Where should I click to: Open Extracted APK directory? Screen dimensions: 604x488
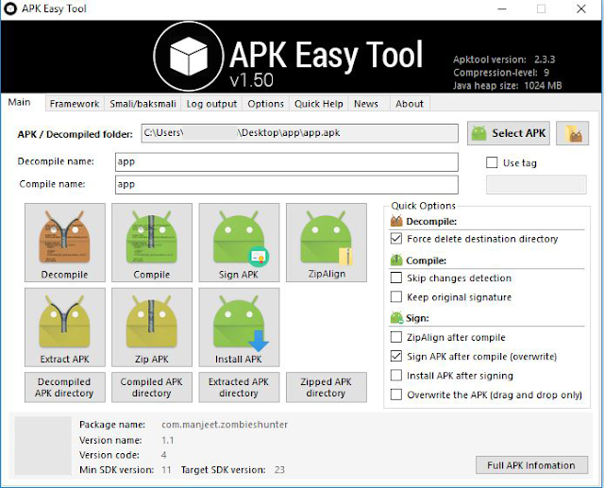[x=239, y=387]
